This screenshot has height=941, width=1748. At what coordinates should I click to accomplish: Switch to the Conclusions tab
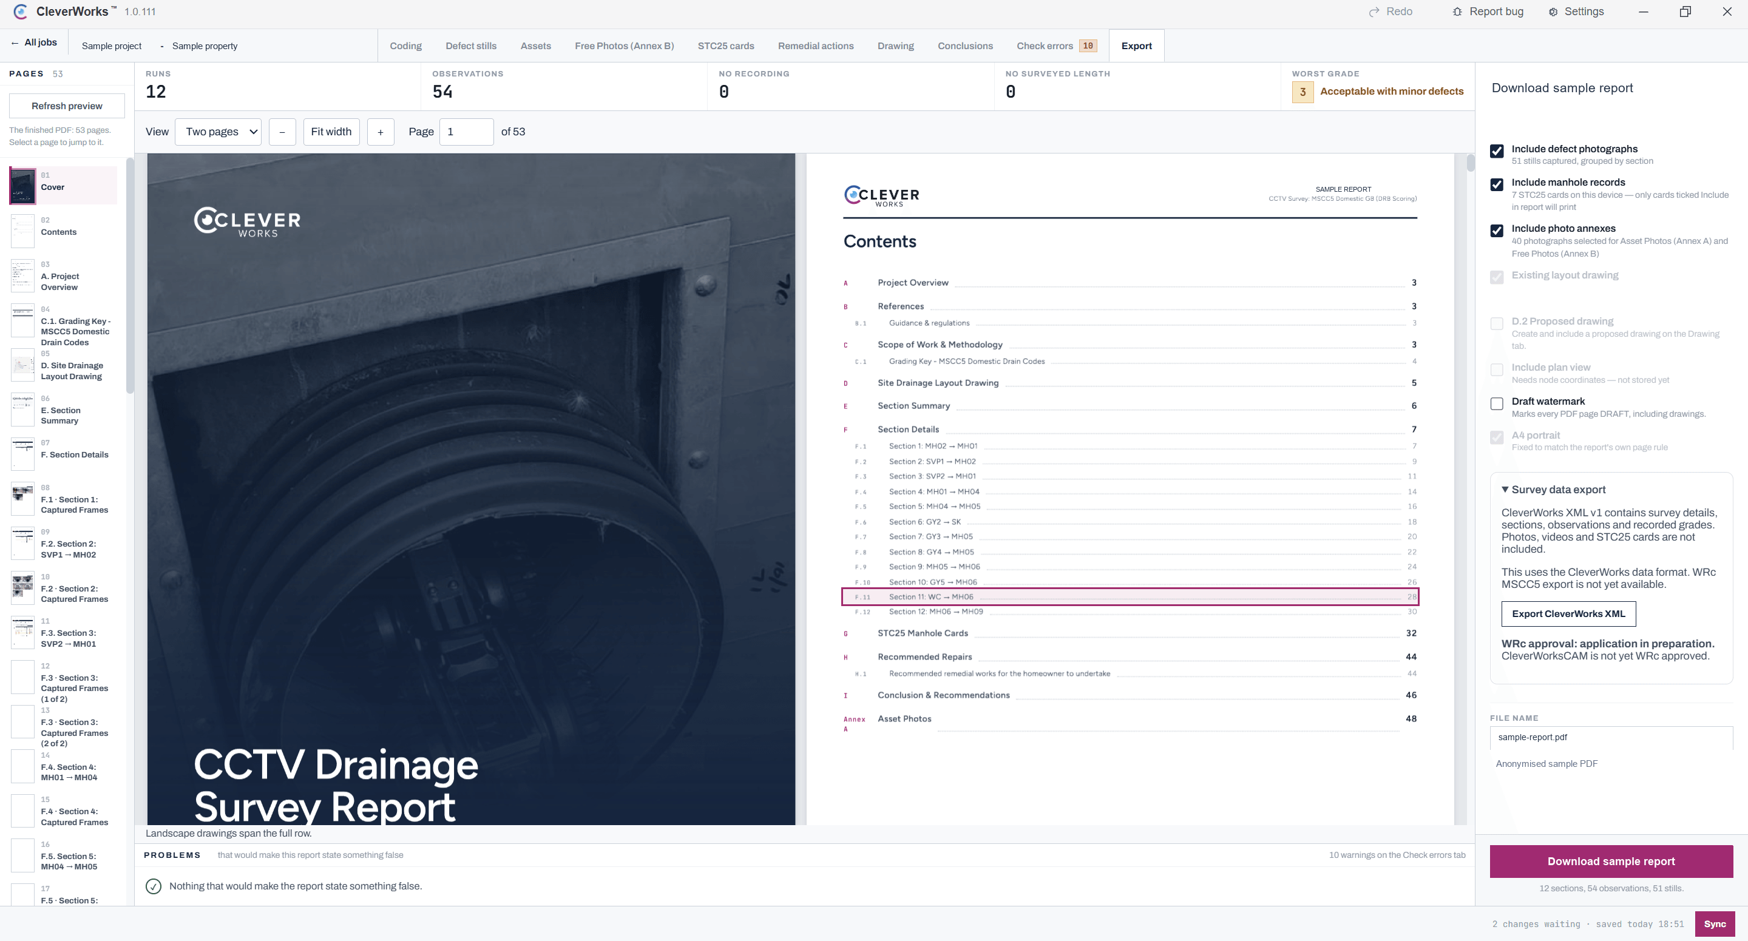(965, 46)
